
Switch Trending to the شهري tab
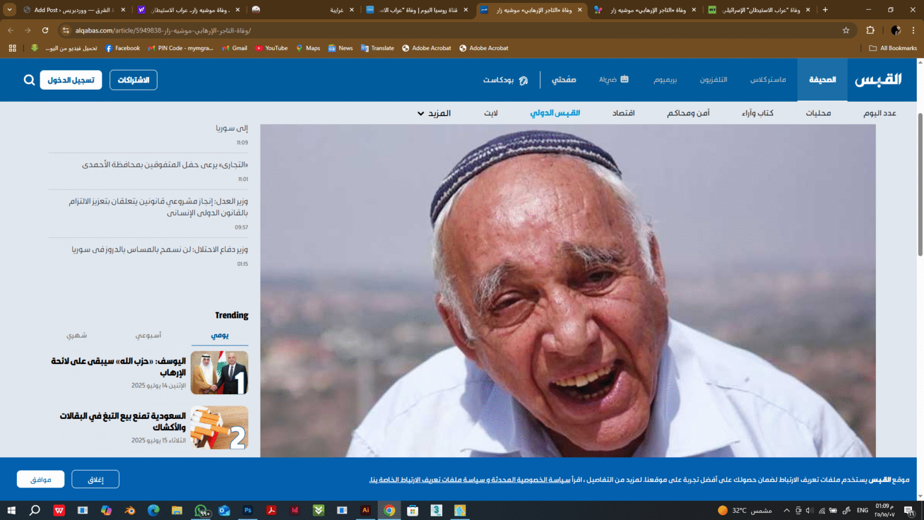click(x=76, y=335)
